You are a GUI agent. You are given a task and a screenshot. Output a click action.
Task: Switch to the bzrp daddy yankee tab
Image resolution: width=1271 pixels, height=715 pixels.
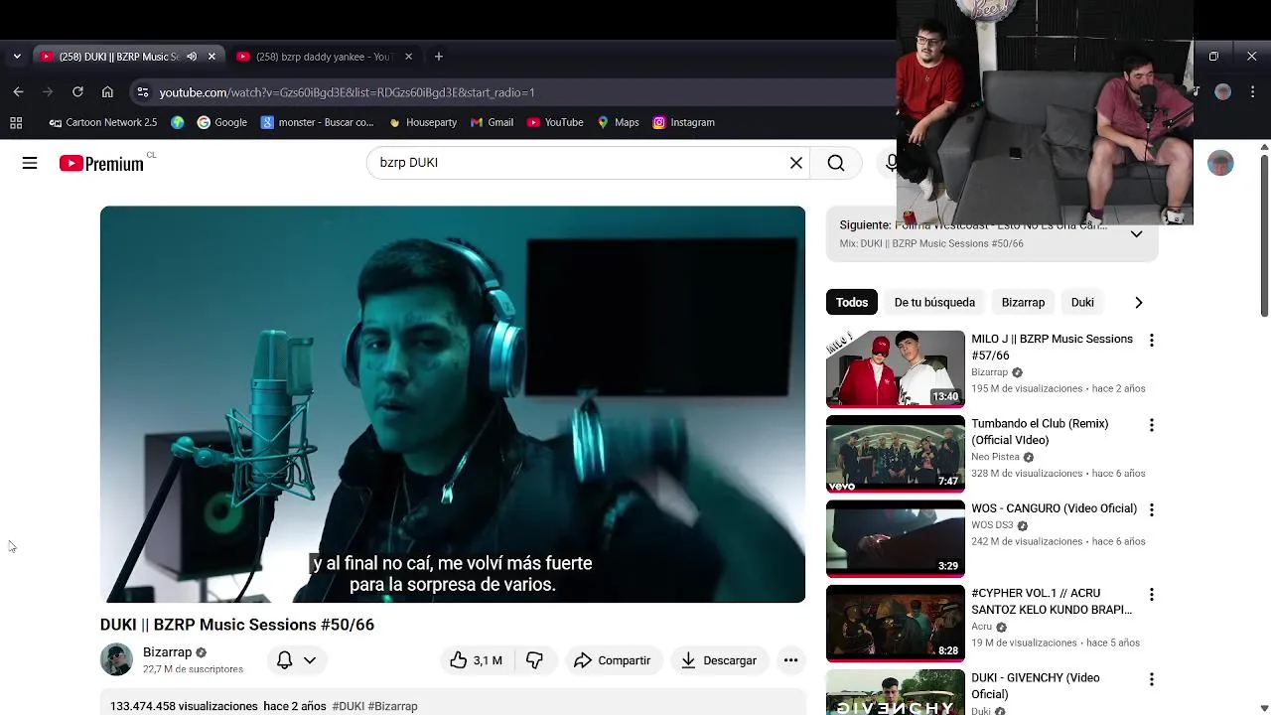pyautogui.click(x=324, y=57)
